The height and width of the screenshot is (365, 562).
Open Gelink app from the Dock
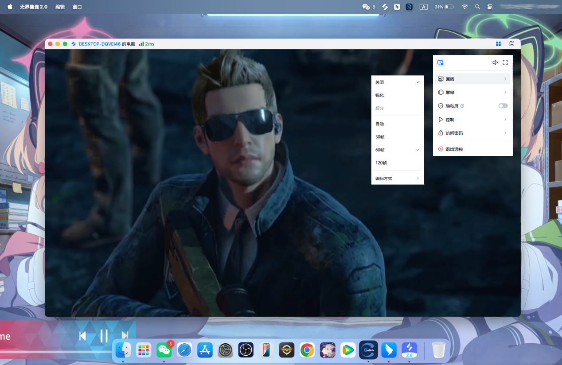point(368,350)
